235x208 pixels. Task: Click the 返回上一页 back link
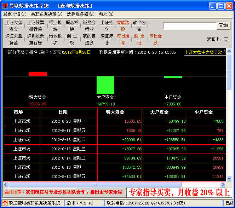tap(217, 39)
